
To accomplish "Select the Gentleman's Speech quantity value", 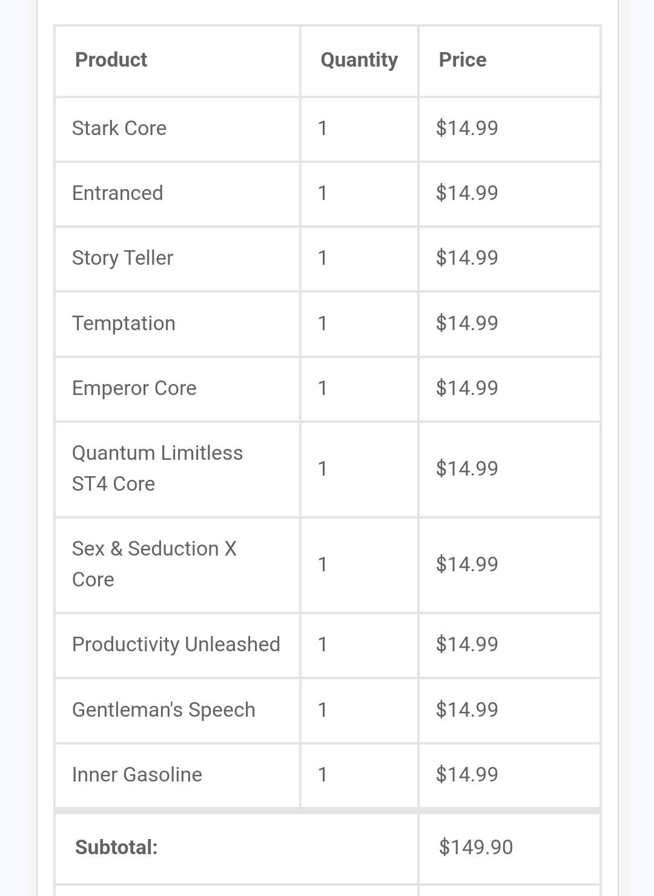I will 323,710.
